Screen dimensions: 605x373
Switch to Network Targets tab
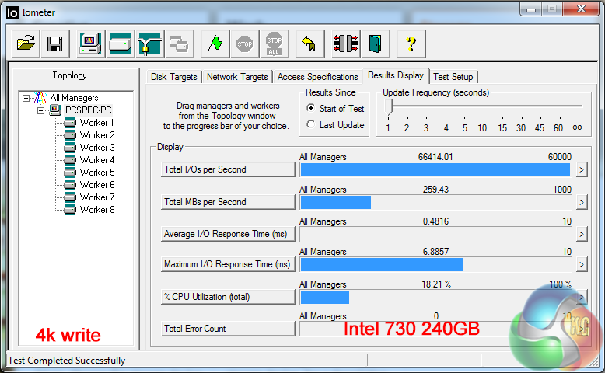(237, 77)
